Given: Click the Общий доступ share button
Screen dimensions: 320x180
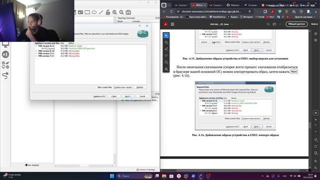Looking at the screenshot, I should tap(296, 24).
